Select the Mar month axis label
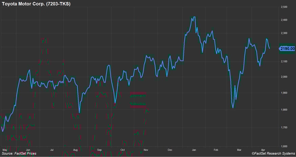This screenshot has height=157, width=296. pyautogui.click(x=240, y=149)
